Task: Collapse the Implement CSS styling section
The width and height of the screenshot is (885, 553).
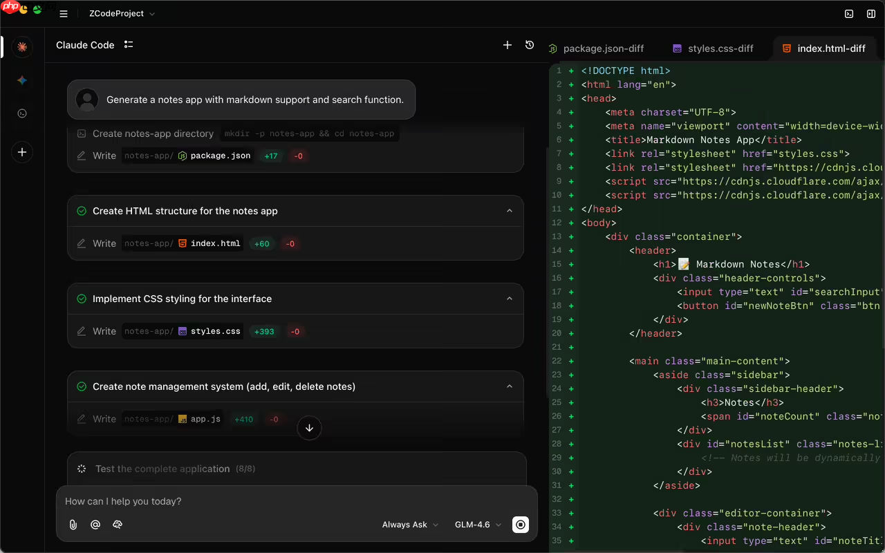Action: point(510,299)
